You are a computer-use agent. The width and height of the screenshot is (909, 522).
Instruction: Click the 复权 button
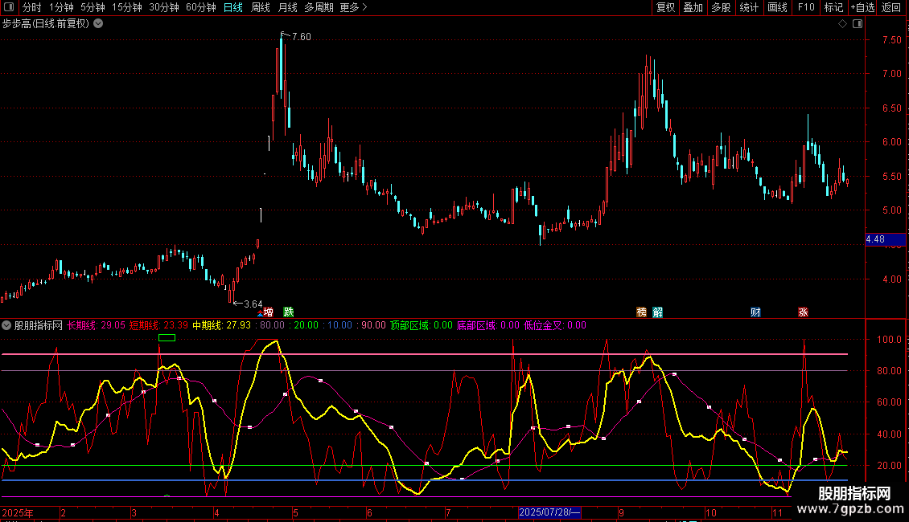tap(665, 7)
